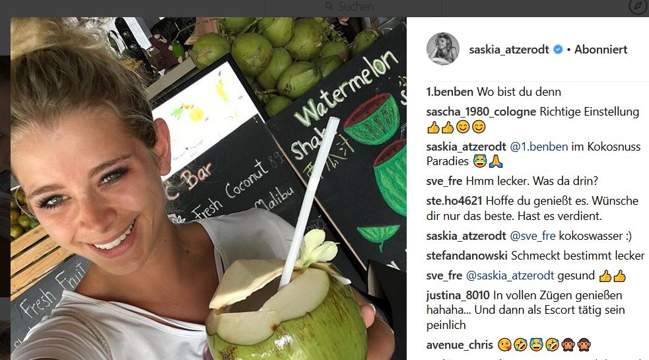Click the @saskia_atzerodt mention link
The height and width of the screenshot is (360, 649).
tap(510, 276)
